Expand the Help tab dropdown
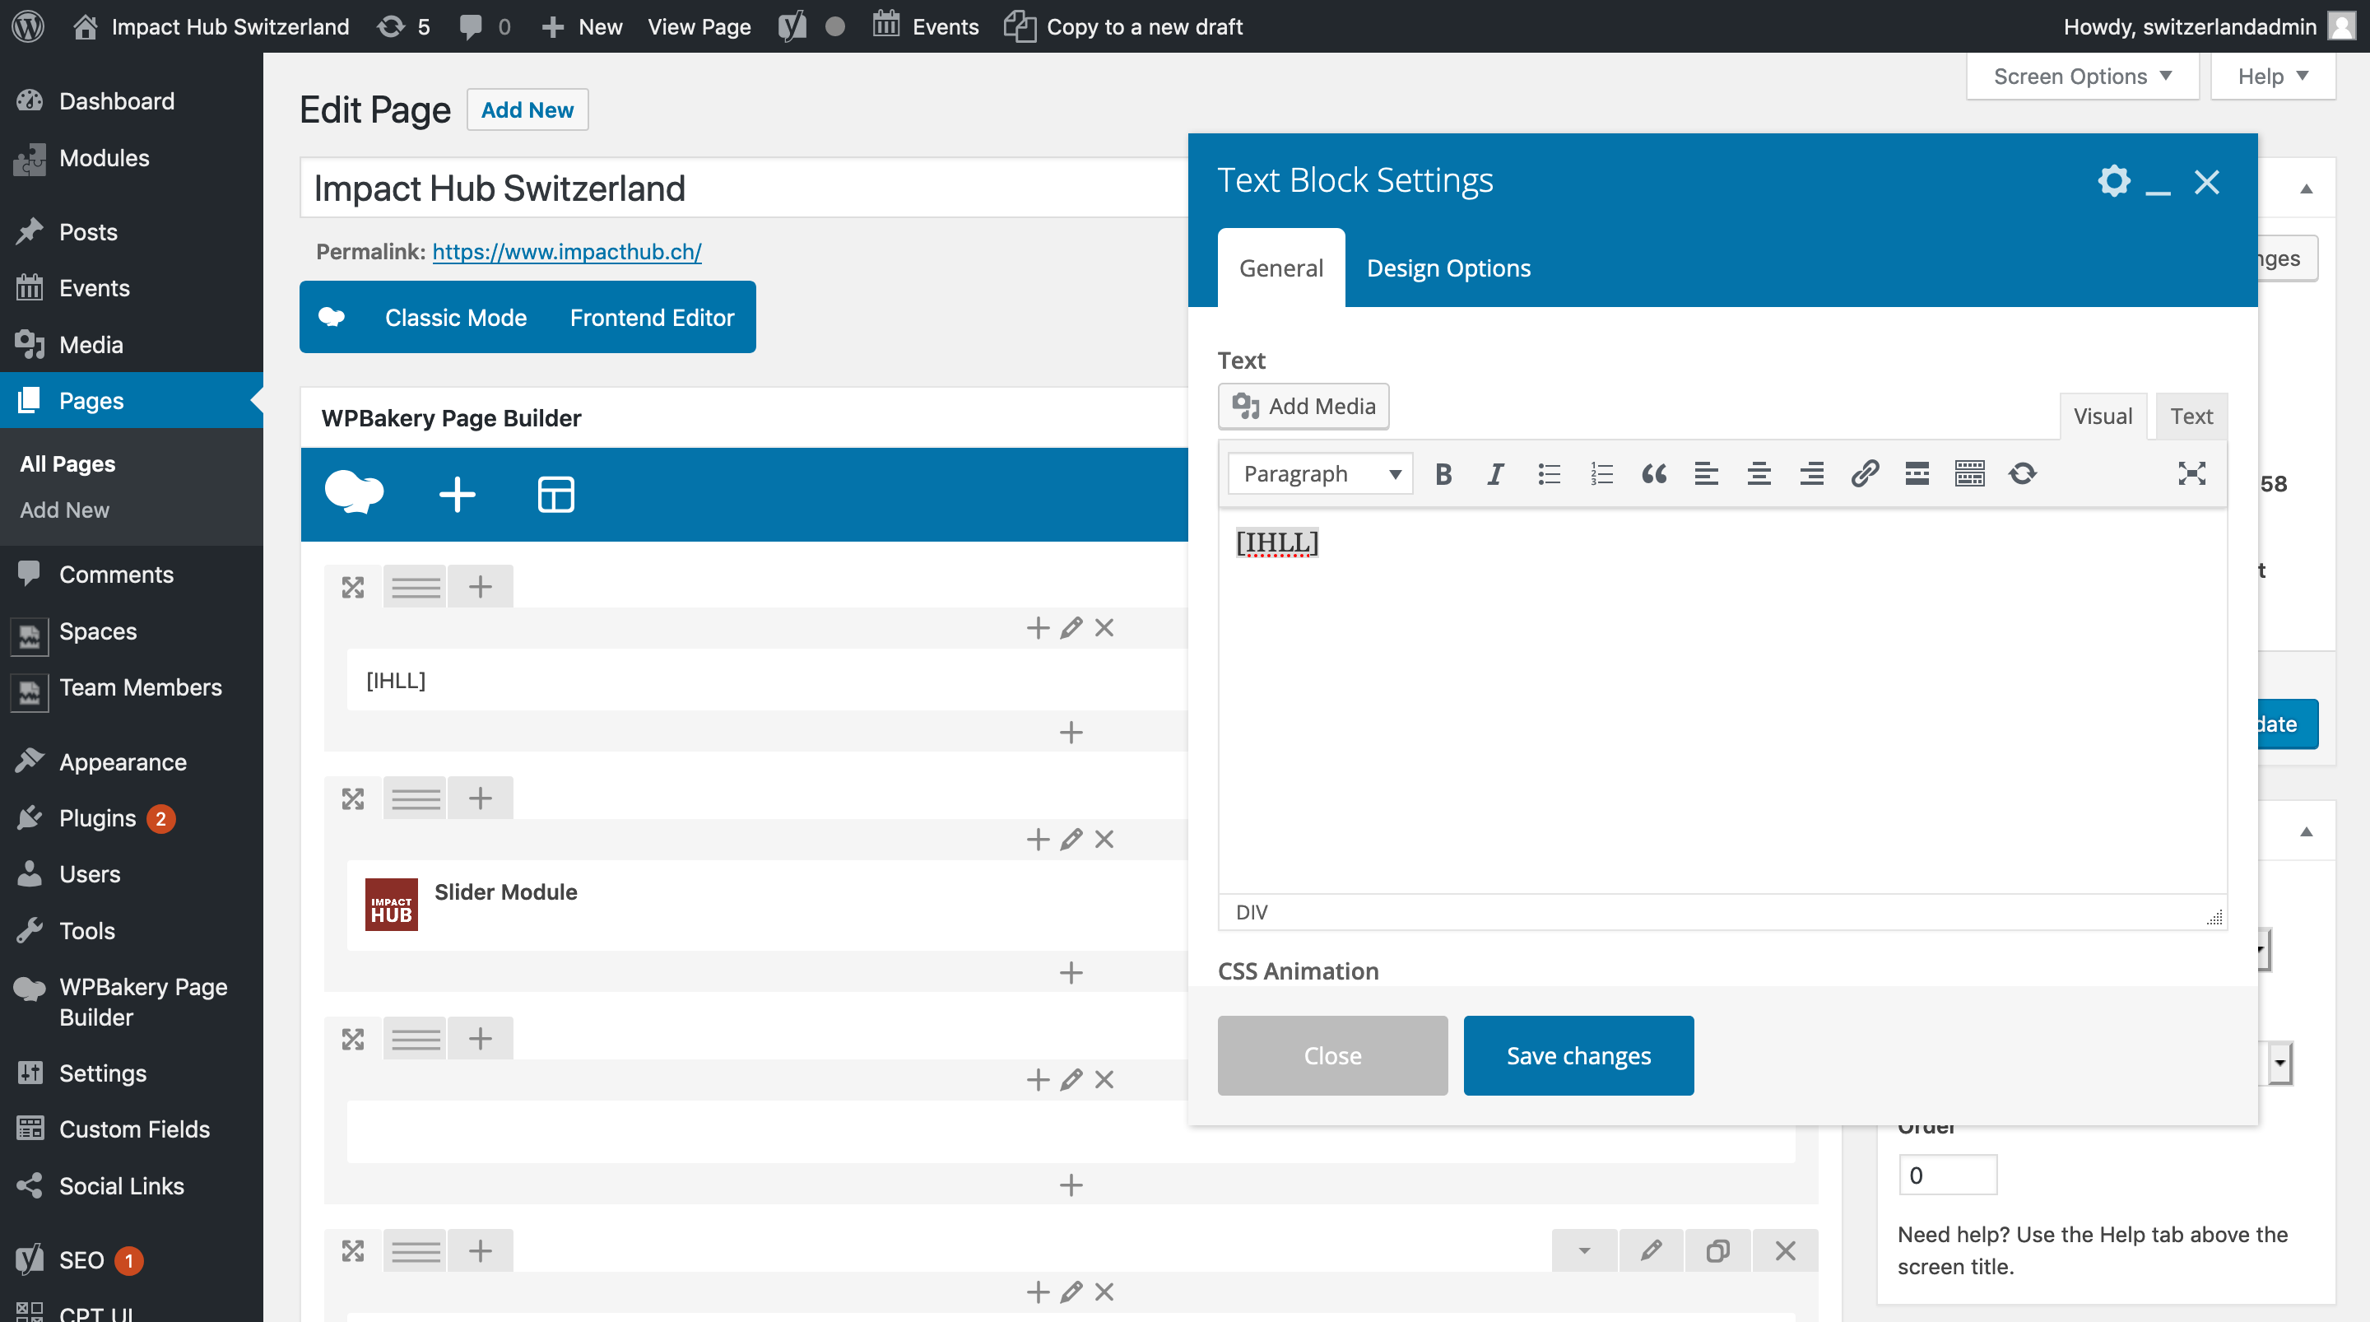Image resolution: width=2370 pixels, height=1322 pixels. point(2271,77)
